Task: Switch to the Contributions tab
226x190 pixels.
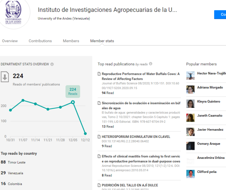Action: coord(40,41)
